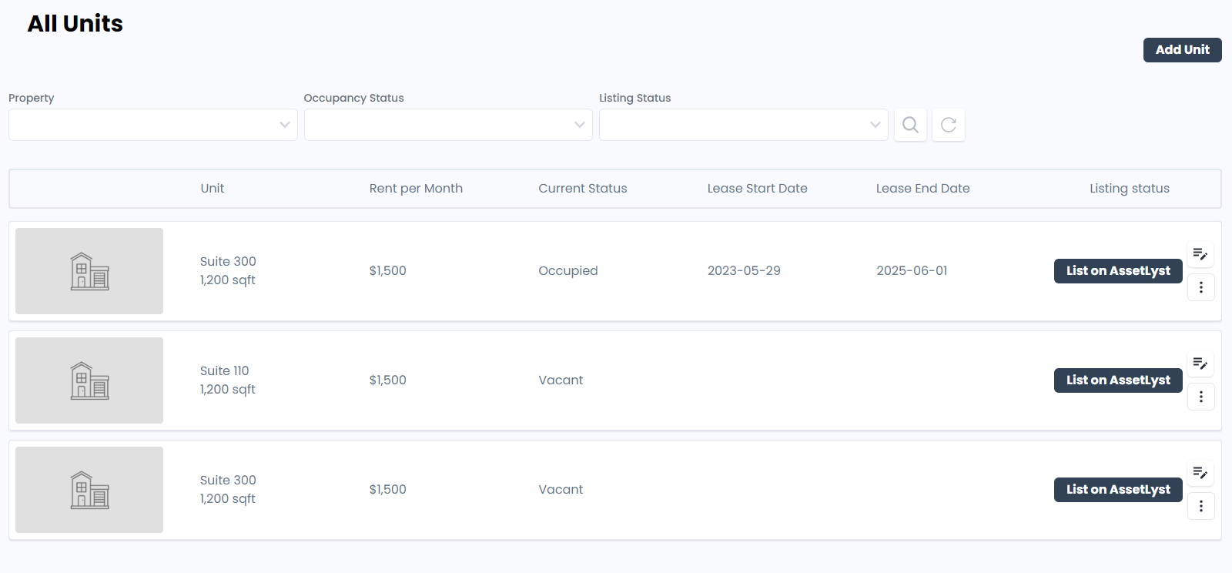This screenshot has height=573, width=1232.
Task: Click the Suite 110 building thumbnail
Action: click(89, 380)
